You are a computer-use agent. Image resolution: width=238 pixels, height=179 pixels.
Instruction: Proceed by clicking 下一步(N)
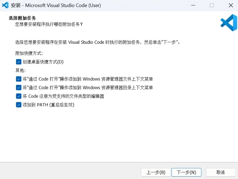pos(186,172)
